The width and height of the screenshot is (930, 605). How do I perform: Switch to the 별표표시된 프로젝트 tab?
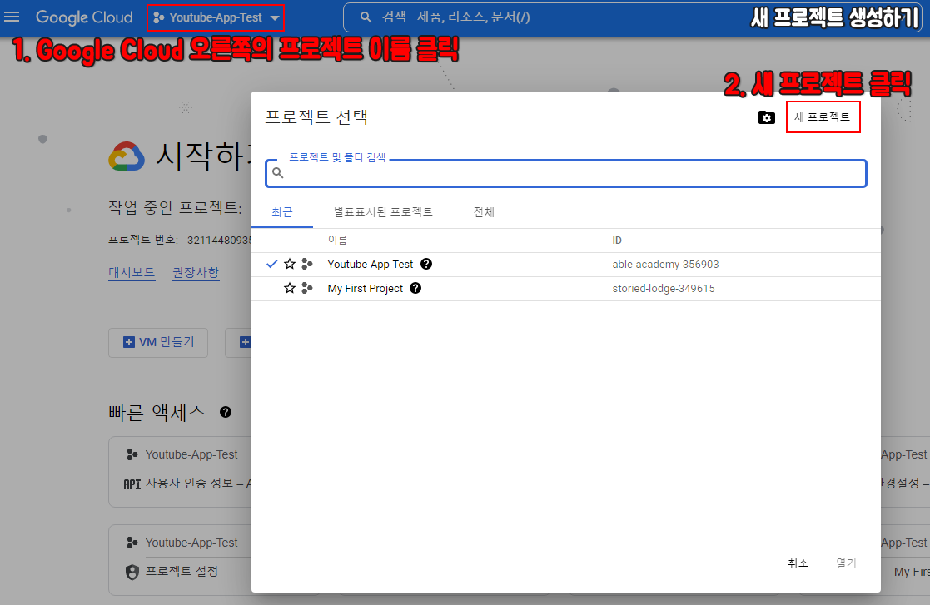[x=383, y=212]
